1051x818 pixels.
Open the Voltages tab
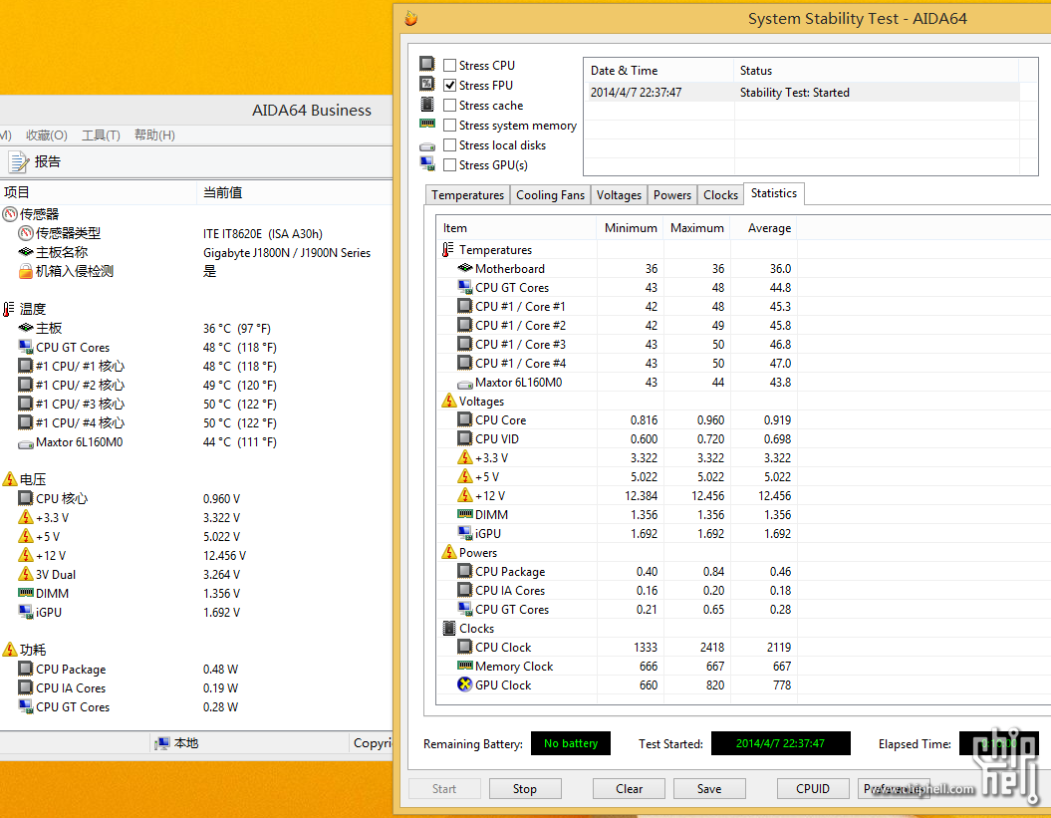(x=619, y=195)
